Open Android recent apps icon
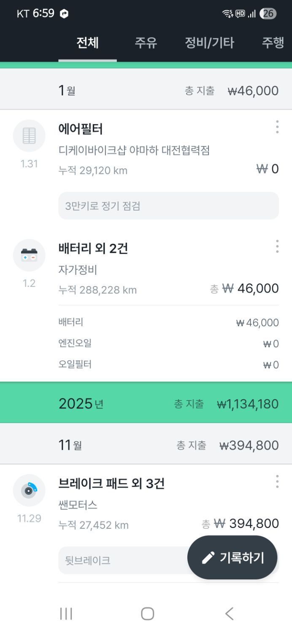 click(66, 614)
